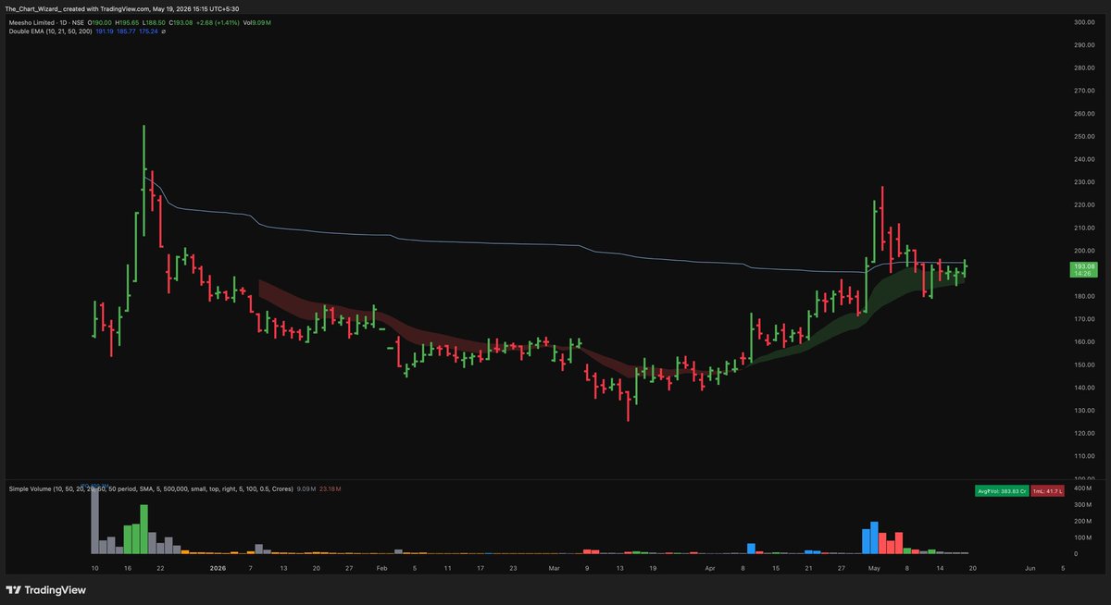Click the Simple Volume indicator legend text
This screenshot has height=605, width=1111.
click(x=151, y=488)
